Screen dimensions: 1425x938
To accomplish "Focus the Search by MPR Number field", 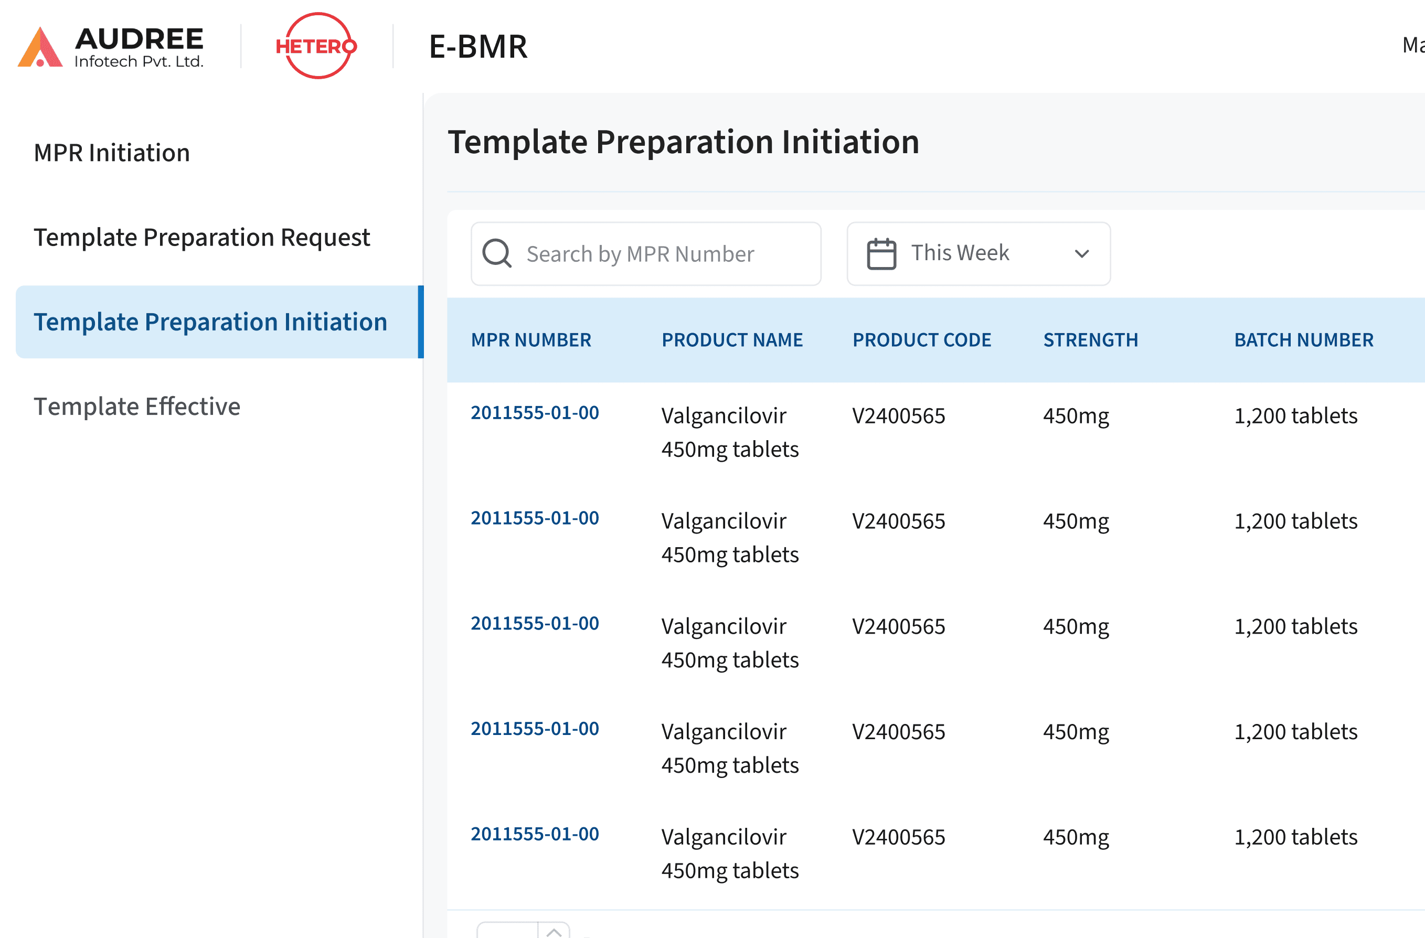I will coord(658,254).
